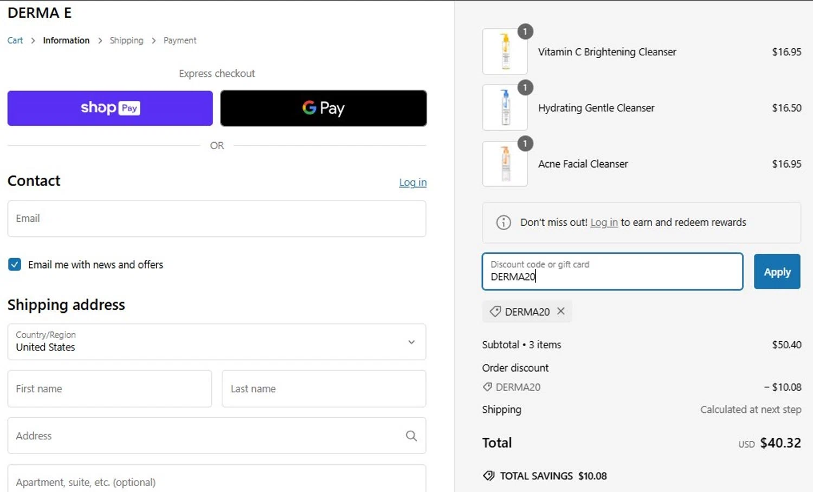Open Hydrating Gentle Cleanser thumbnail

coord(505,107)
